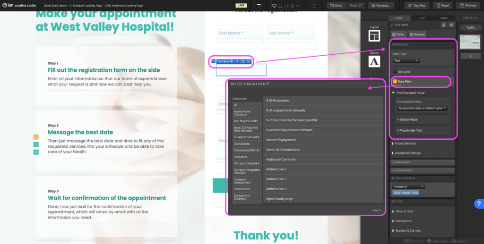Open the page layout icon beside LIVE
484x244 pixels.
tap(259, 6)
